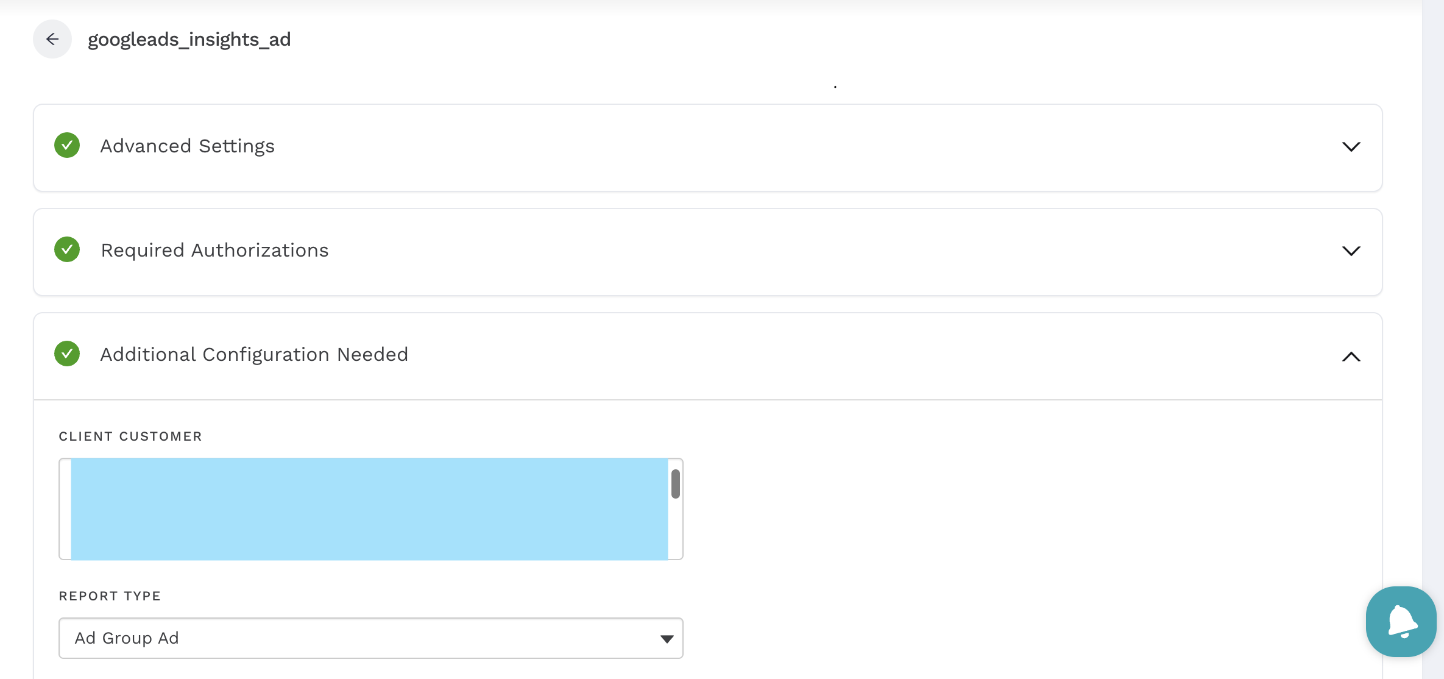
Task: Click the Report Type dropdown arrow
Action: click(667, 639)
